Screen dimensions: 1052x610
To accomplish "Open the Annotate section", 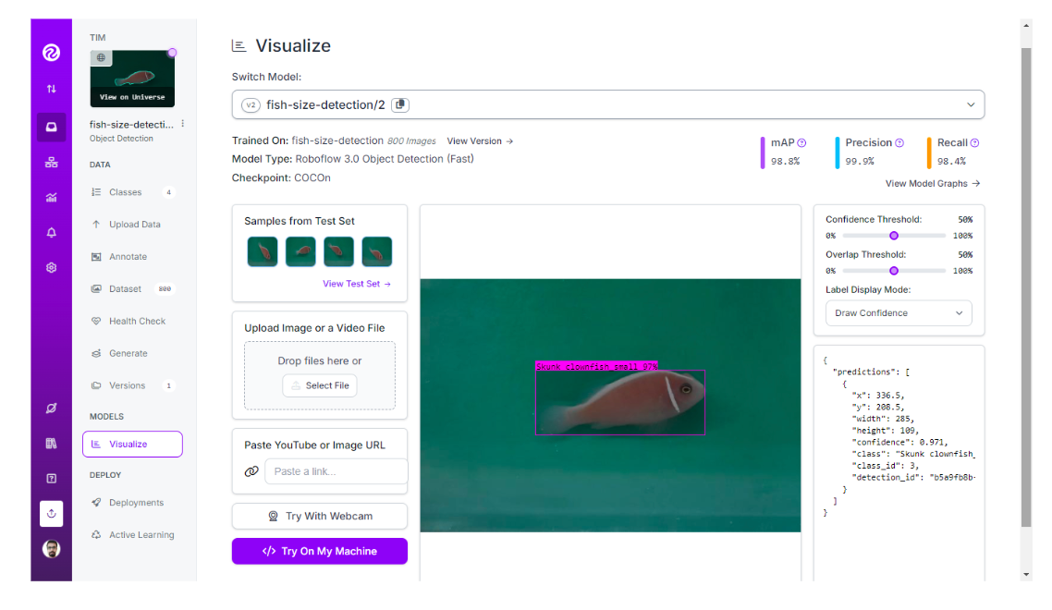I will point(128,257).
